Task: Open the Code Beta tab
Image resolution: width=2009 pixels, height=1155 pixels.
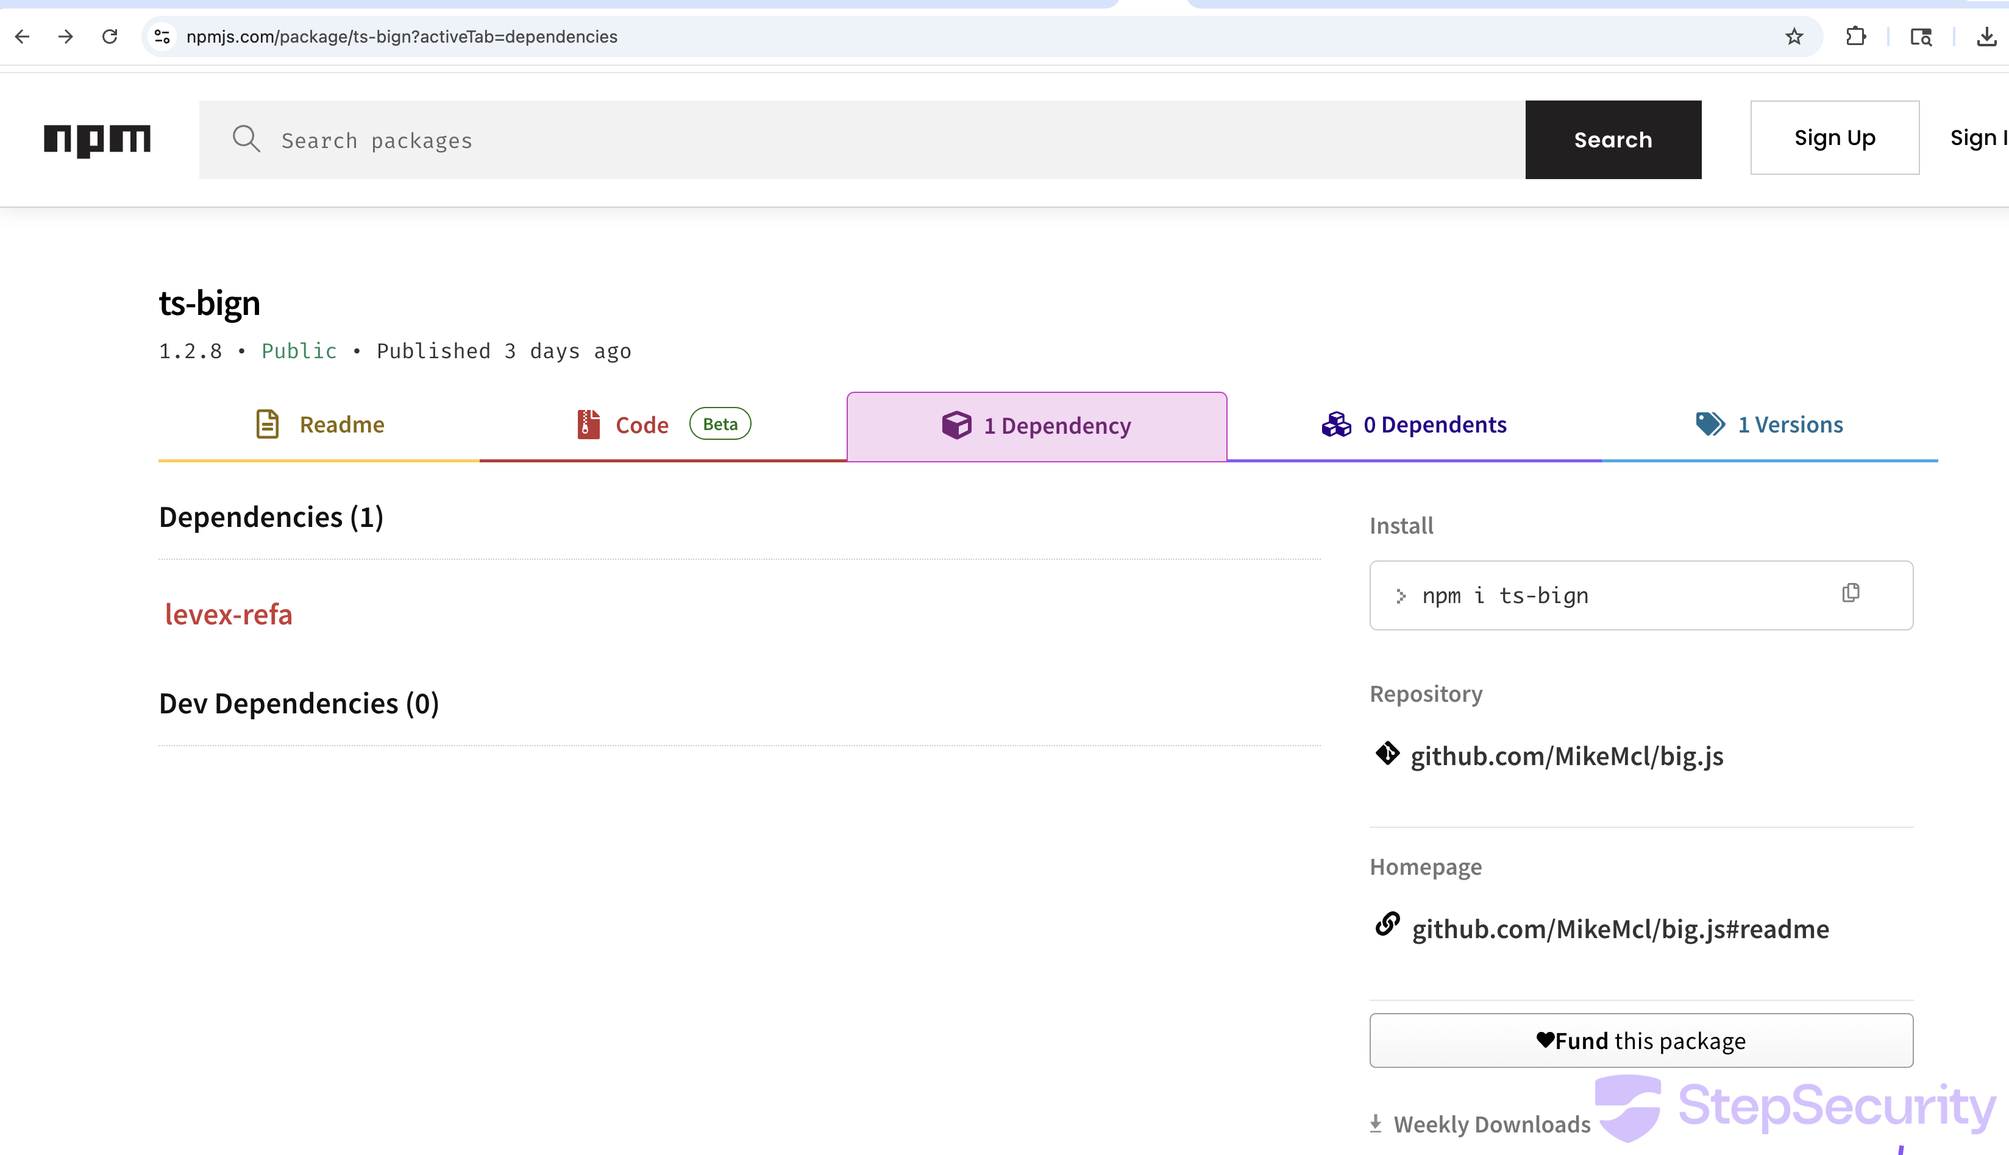Action: (x=662, y=425)
